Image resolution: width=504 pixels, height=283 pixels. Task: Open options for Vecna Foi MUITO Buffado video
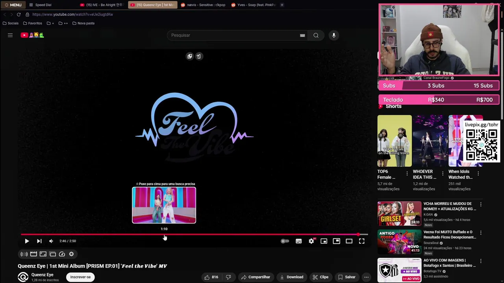point(481,233)
